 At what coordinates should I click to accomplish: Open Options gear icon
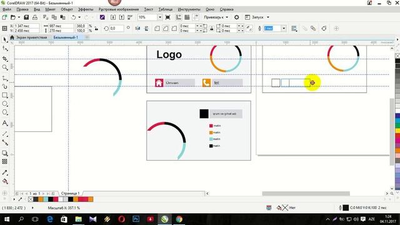[x=237, y=17]
